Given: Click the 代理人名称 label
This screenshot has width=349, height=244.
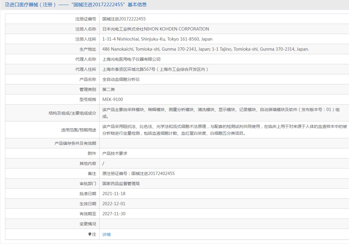Looking at the screenshot, I should pos(86,59).
